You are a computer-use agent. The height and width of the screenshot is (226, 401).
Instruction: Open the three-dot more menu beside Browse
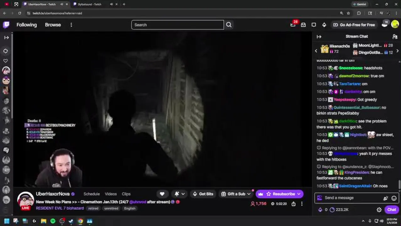(x=71, y=25)
